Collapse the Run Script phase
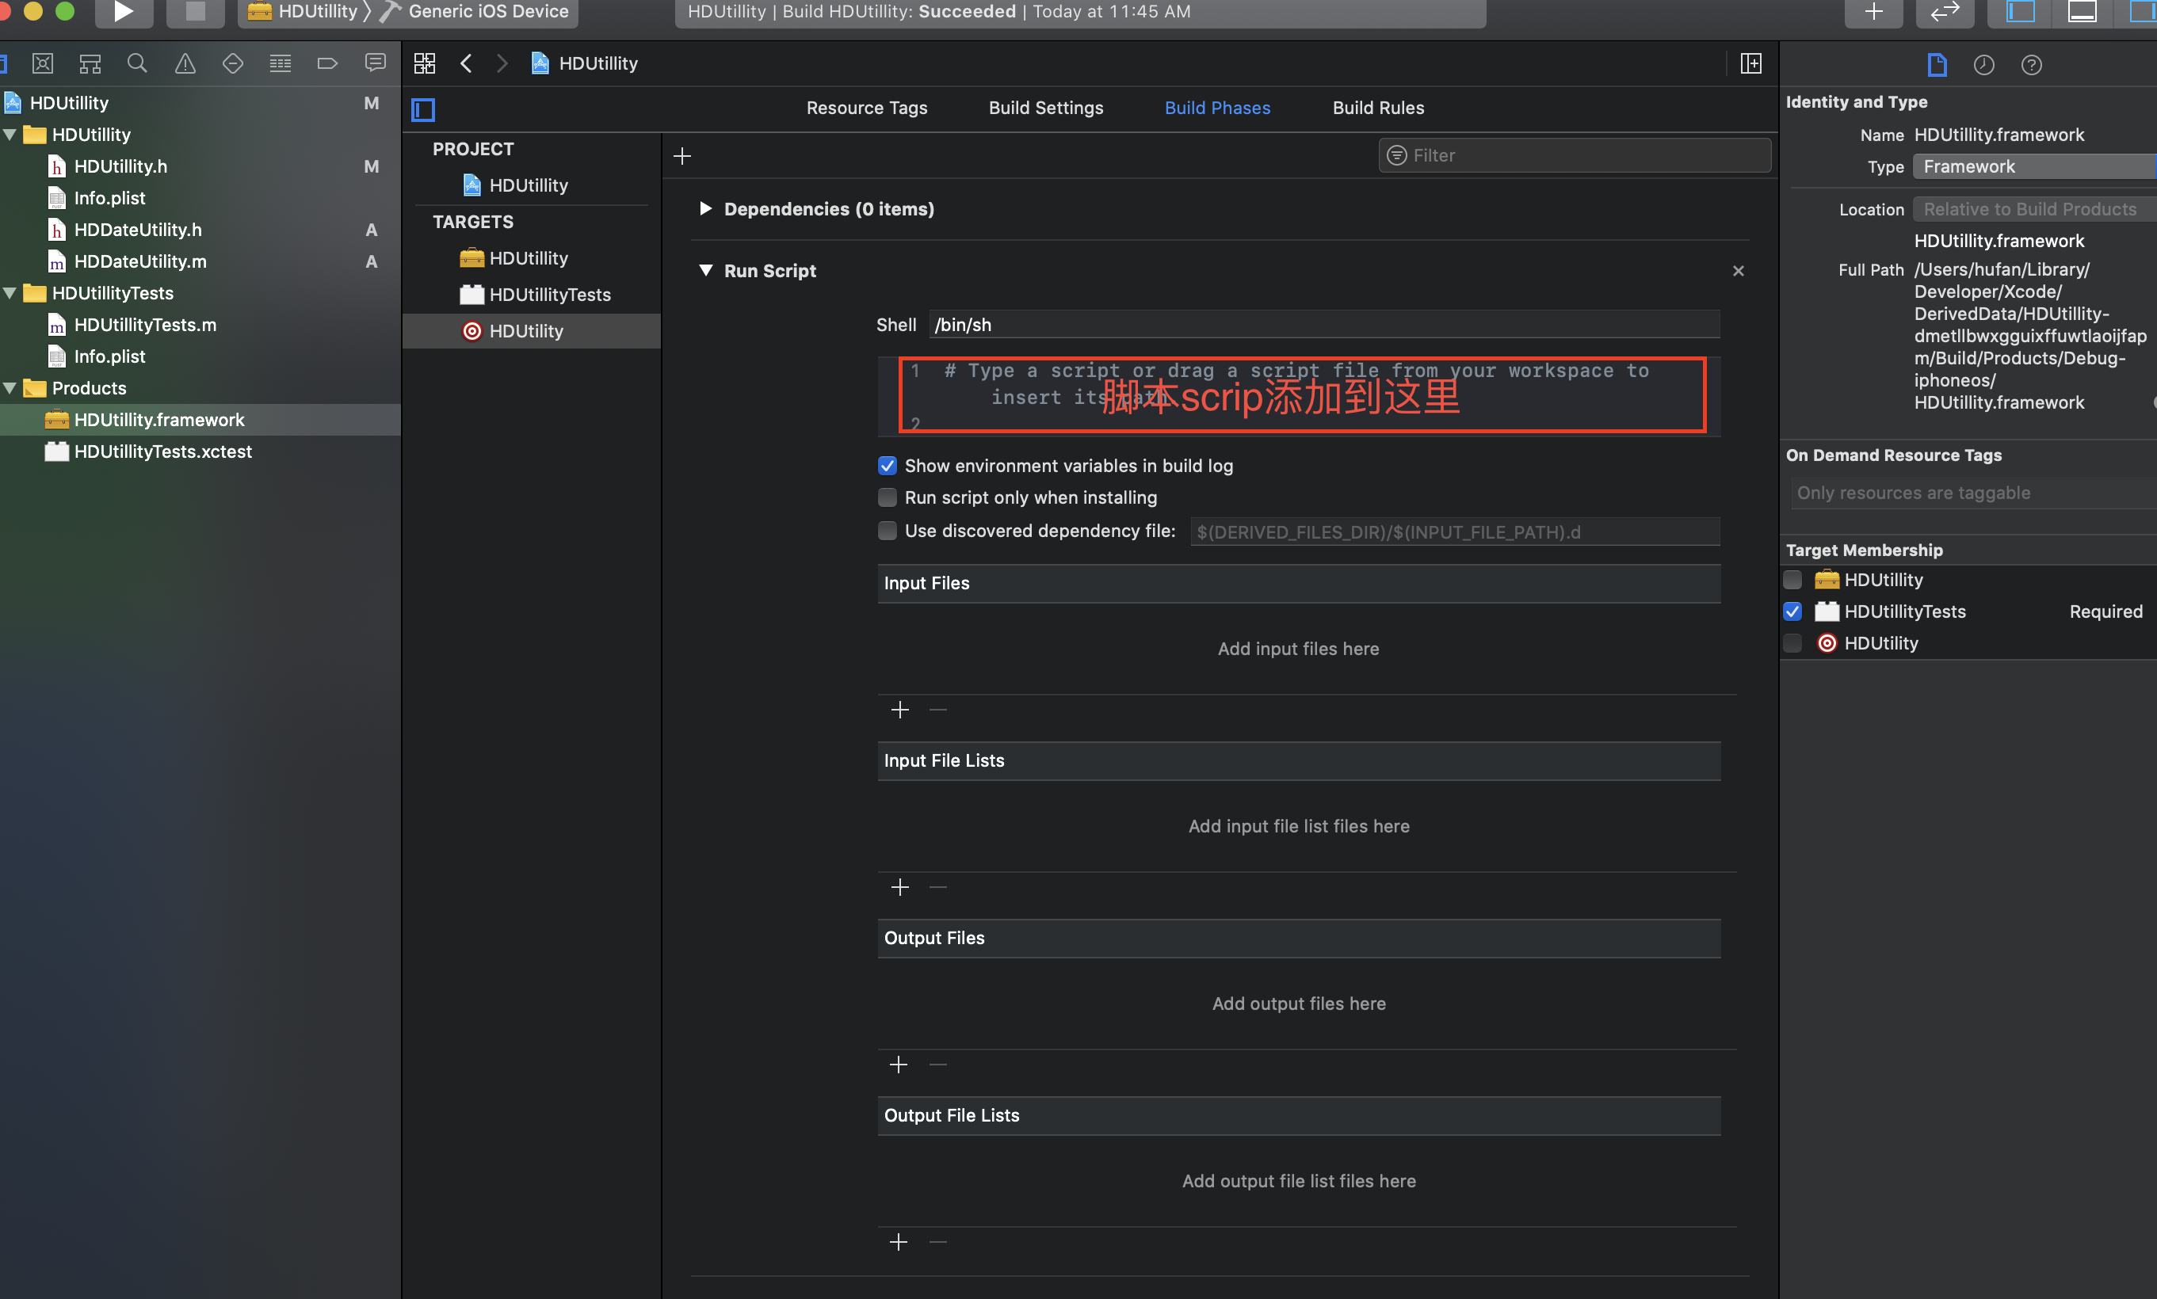Viewport: 2157px width, 1299px height. click(704, 270)
